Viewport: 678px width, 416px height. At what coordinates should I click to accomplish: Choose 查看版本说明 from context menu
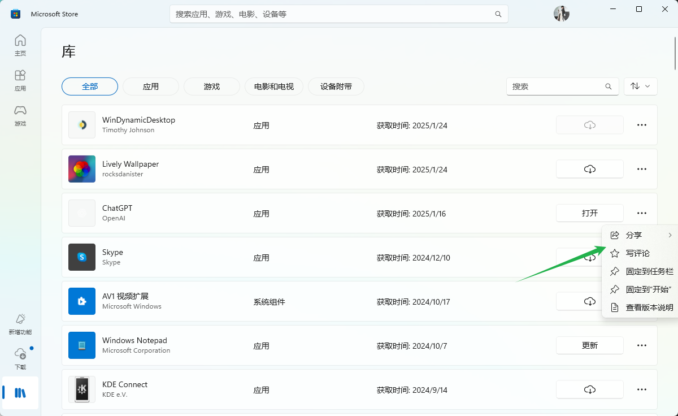click(641, 307)
